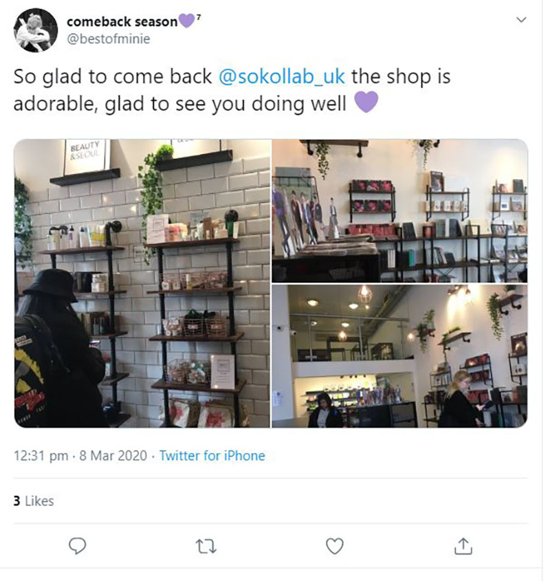Click the tweet body text

tap(232, 90)
